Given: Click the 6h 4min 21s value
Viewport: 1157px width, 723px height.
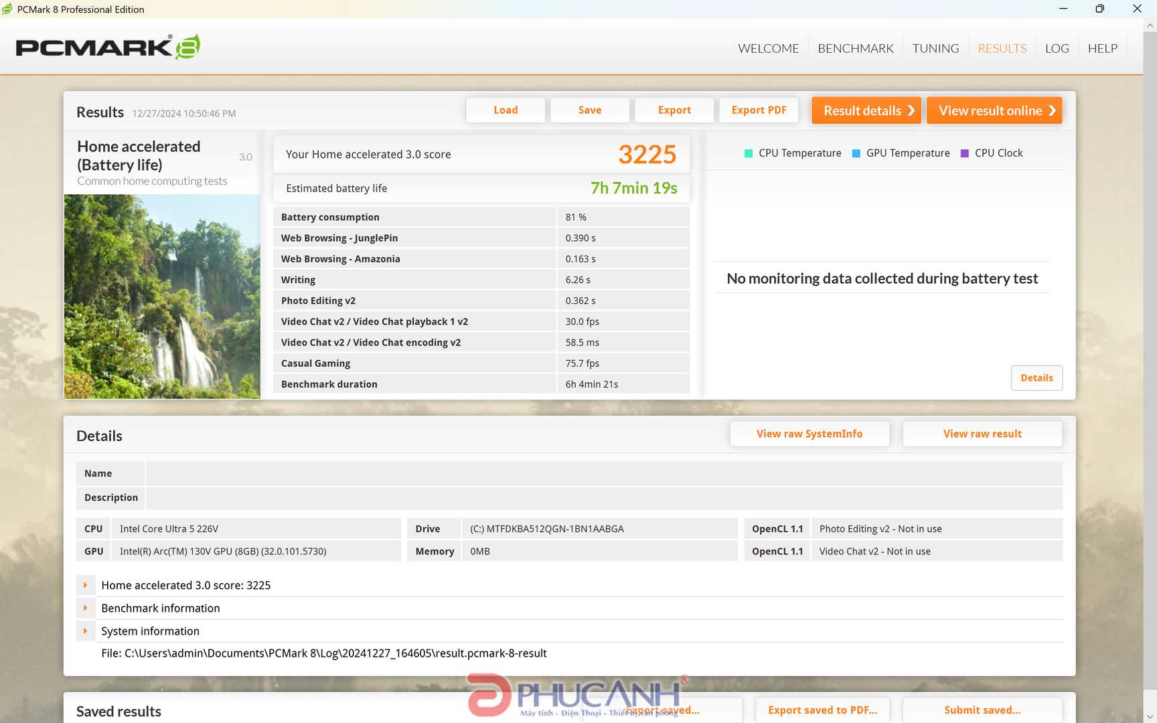Looking at the screenshot, I should coord(591,384).
